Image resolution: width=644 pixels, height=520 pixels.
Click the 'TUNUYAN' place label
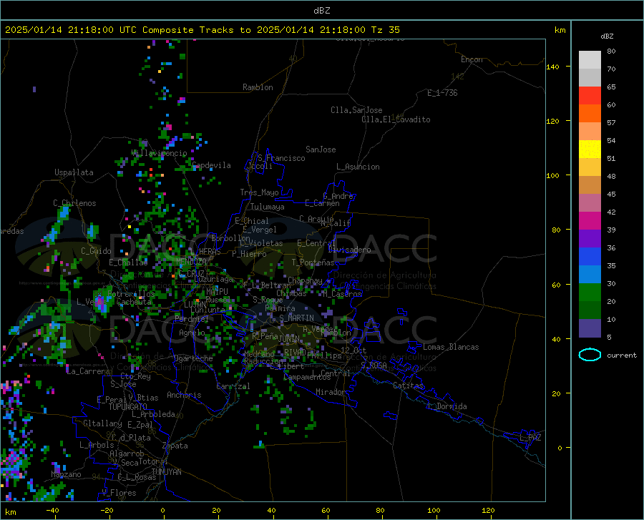tap(166, 472)
